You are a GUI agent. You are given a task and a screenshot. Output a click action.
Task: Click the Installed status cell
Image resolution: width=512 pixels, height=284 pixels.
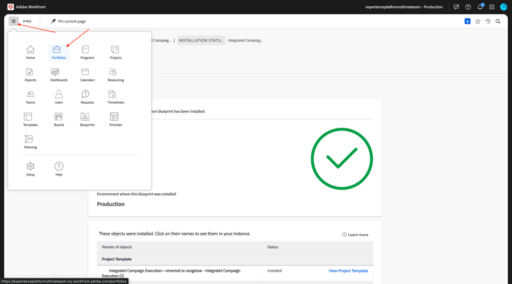pos(274,270)
